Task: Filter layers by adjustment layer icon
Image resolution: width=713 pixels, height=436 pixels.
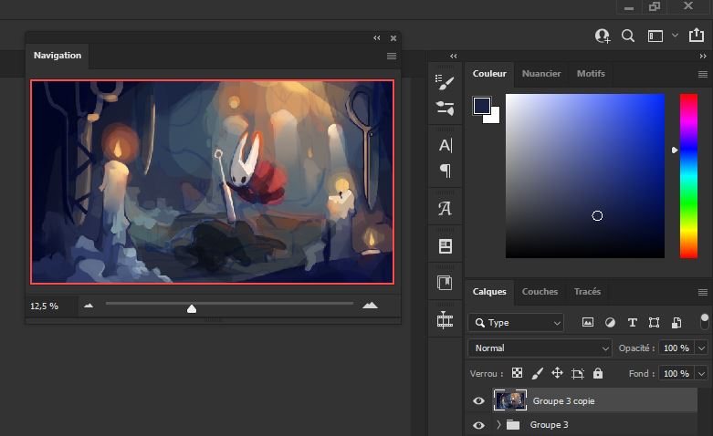Action: (610, 323)
